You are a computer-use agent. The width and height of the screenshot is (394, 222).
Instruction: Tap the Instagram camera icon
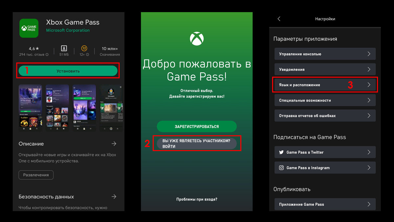point(281,168)
